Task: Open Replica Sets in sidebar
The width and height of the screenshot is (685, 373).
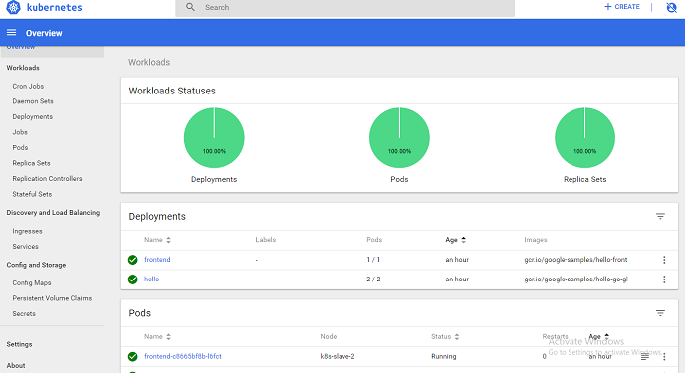Action: point(31,163)
